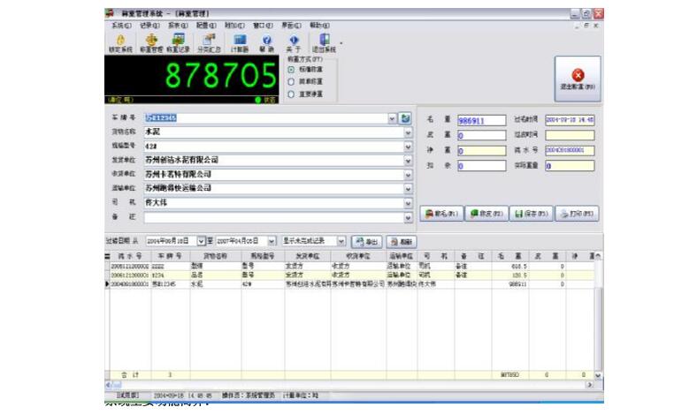Expand the goods name dropdown showing 水泥
This screenshot has width=697, height=415.
pyautogui.click(x=408, y=132)
